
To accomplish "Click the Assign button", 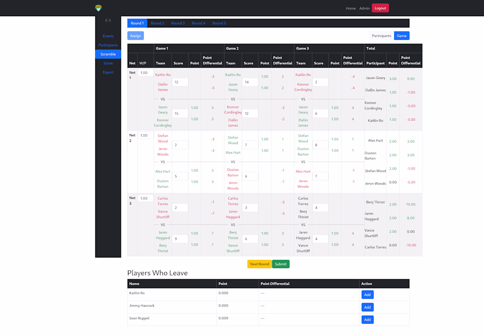I will [x=136, y=36].
